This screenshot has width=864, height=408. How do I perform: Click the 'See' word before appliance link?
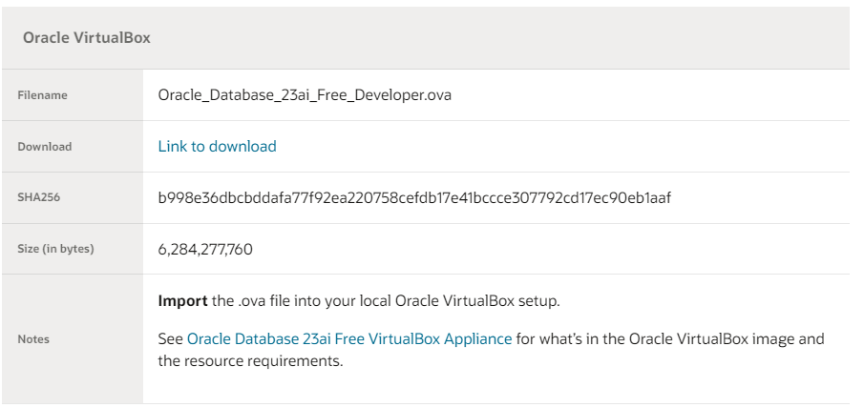[x=170, y=338]
